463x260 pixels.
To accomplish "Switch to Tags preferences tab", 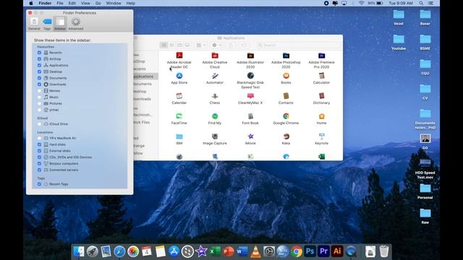I will (47, 24).
